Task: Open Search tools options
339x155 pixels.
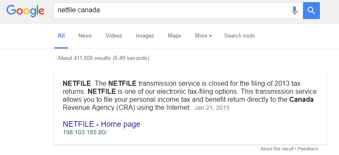Action: pyautogui.click(x=239, y=36)
